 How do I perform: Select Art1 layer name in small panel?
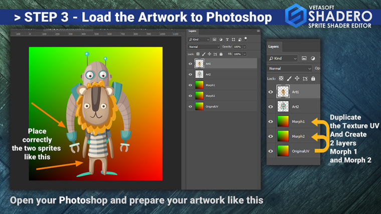tap(208, 63)
